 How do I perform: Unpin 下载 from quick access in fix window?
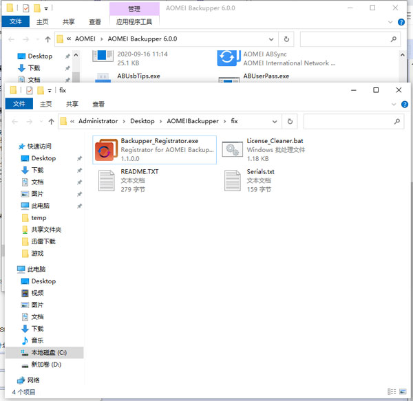[79, 171]
